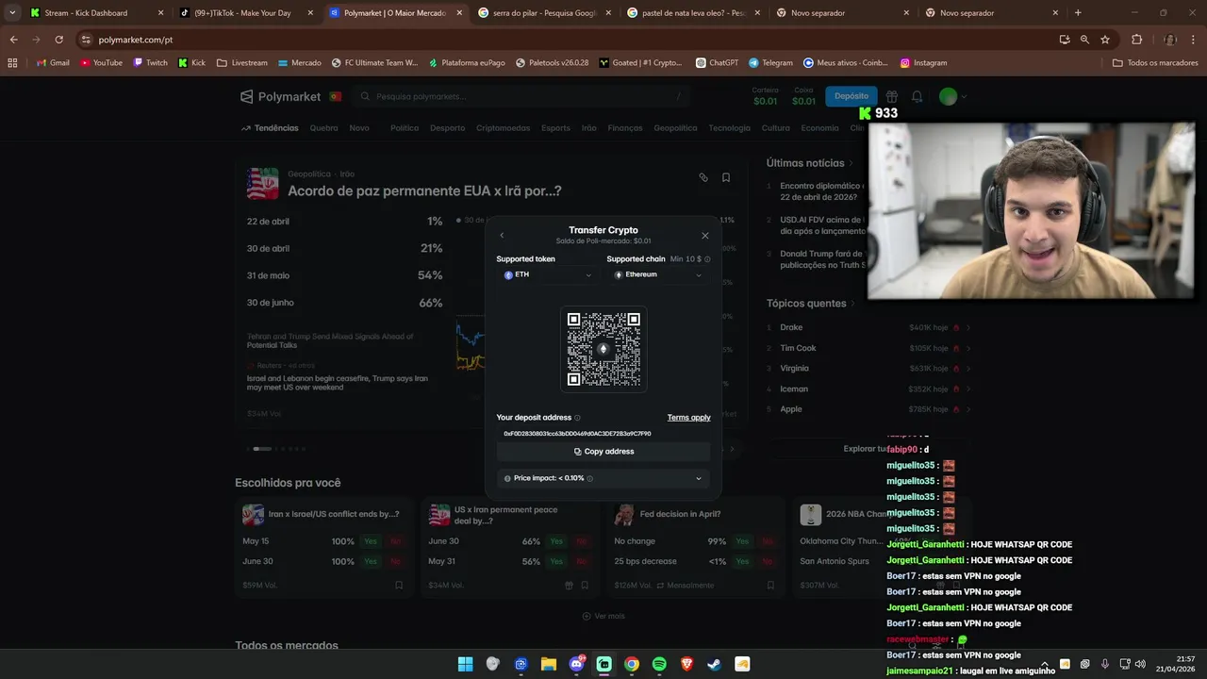Viewport: 1207px width, 679px height.
Task: Open the Terms apply link
Action: 689,418
